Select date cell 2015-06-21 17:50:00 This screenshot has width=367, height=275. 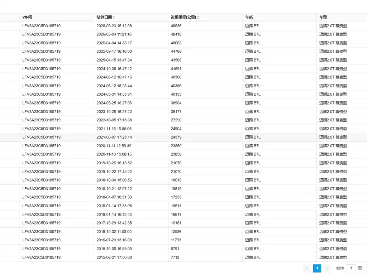pyautogui.click(x=114, y=257)
